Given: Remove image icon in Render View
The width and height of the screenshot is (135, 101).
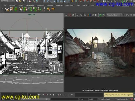Looking at the screenshot, I should 104,15.
